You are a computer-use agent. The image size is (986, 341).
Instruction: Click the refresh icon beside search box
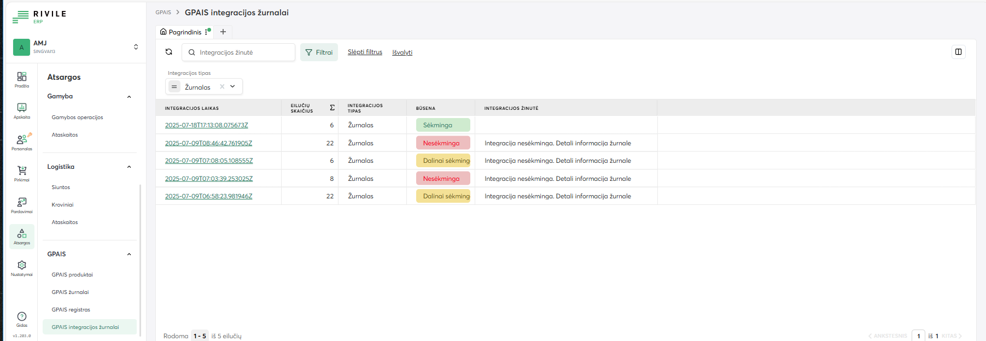[169, 52]
